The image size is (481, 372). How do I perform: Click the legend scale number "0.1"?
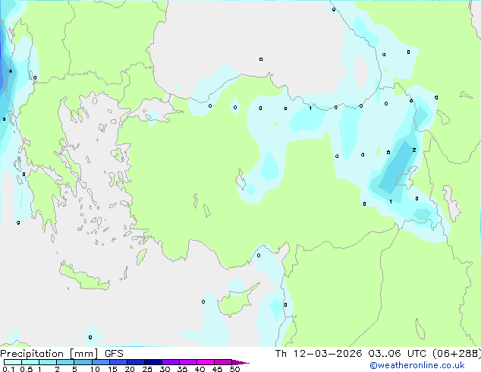(8, 369)
